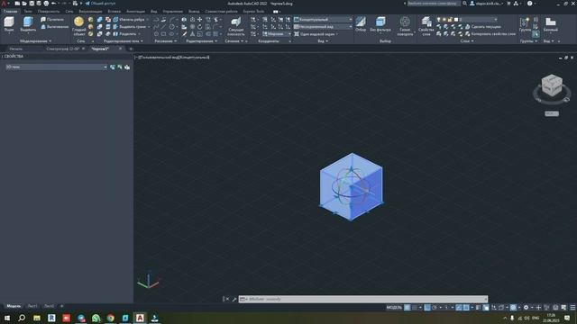Screen dimensions: 577x324
Task: Toggle 2D object snap in status bar
Action: pos(466,308)
